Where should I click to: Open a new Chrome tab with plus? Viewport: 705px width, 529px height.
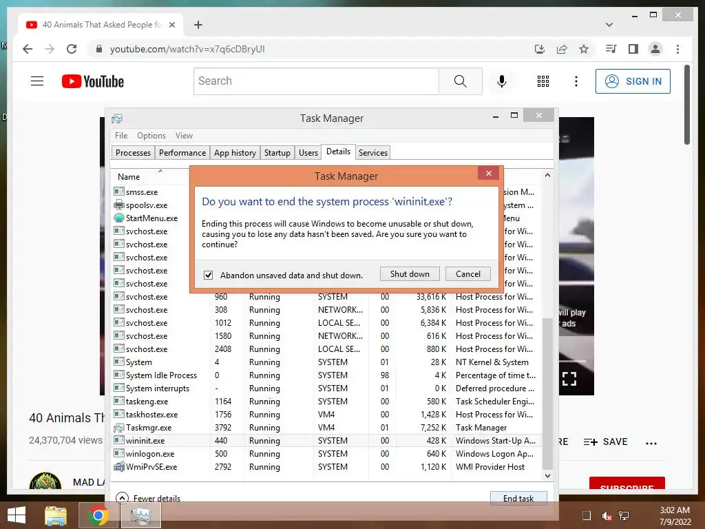tap(198, 25)
